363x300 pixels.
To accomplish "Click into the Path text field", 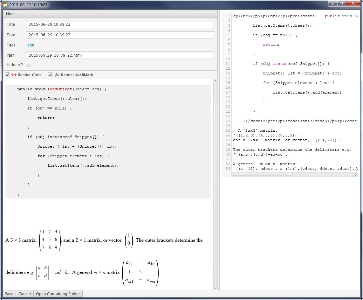I will [x=120, y=55].
